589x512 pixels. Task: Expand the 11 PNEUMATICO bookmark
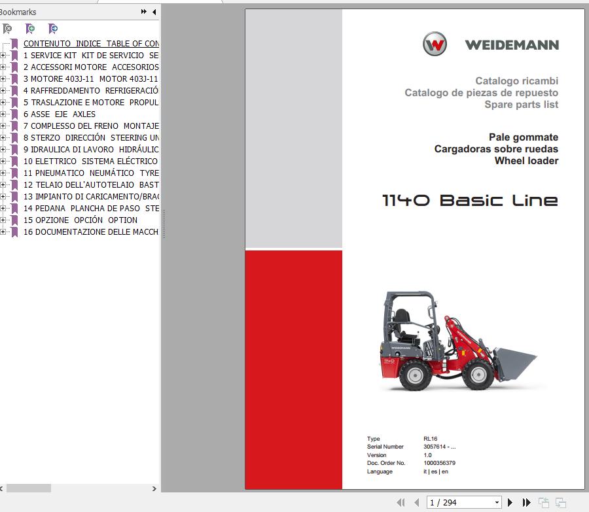[3, 173]
